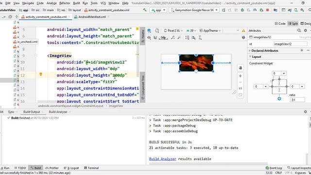Click the Collapse All project tree icon
This screenshot has width=311, height=175.
pos(17,17)
